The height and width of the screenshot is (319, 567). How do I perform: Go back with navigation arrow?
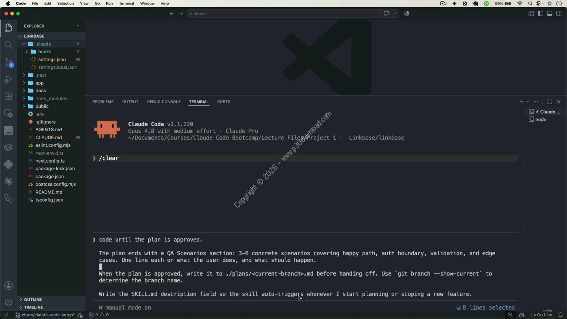(x=172, y=13)
